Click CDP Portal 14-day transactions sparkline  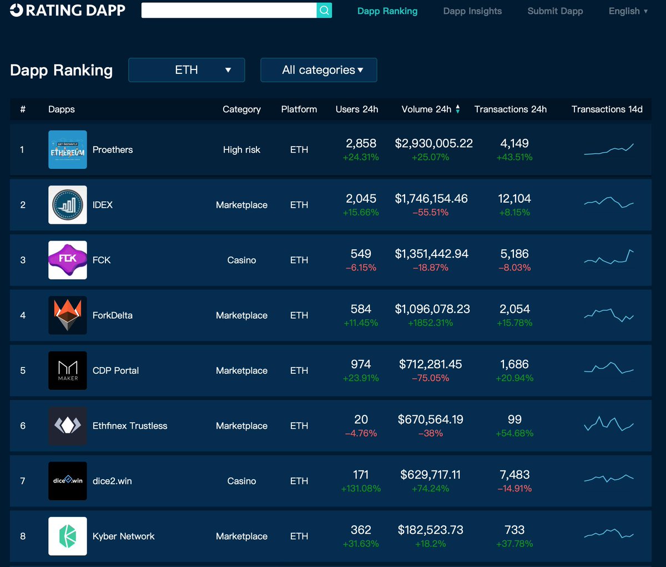609,368
